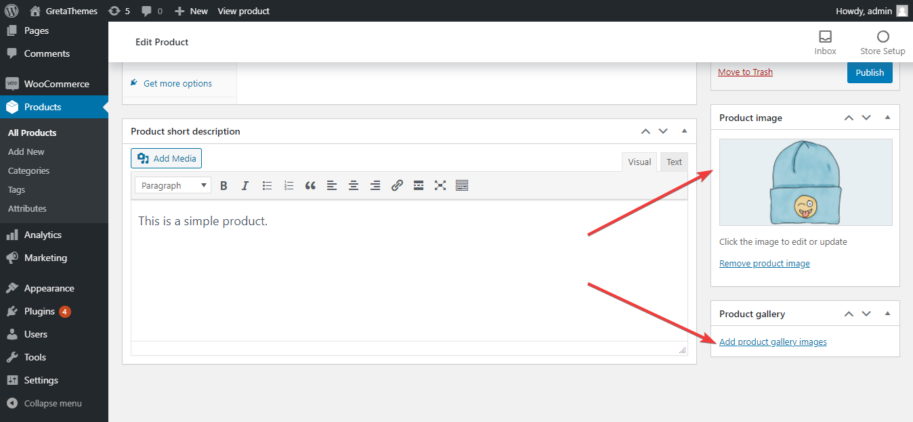Select Add New product submenu item

(x=26, y=151)
